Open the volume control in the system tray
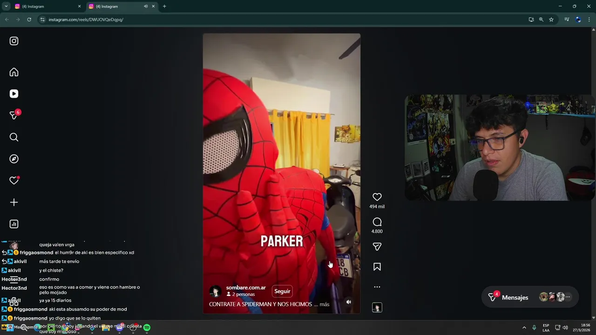 point(565,328)
